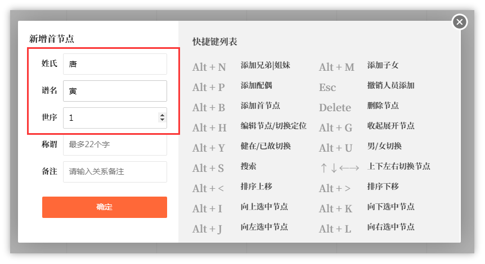Close the dialog with the X icon
Screen dimensions: 485x264
pyautogui.click(x=460, y=22)
